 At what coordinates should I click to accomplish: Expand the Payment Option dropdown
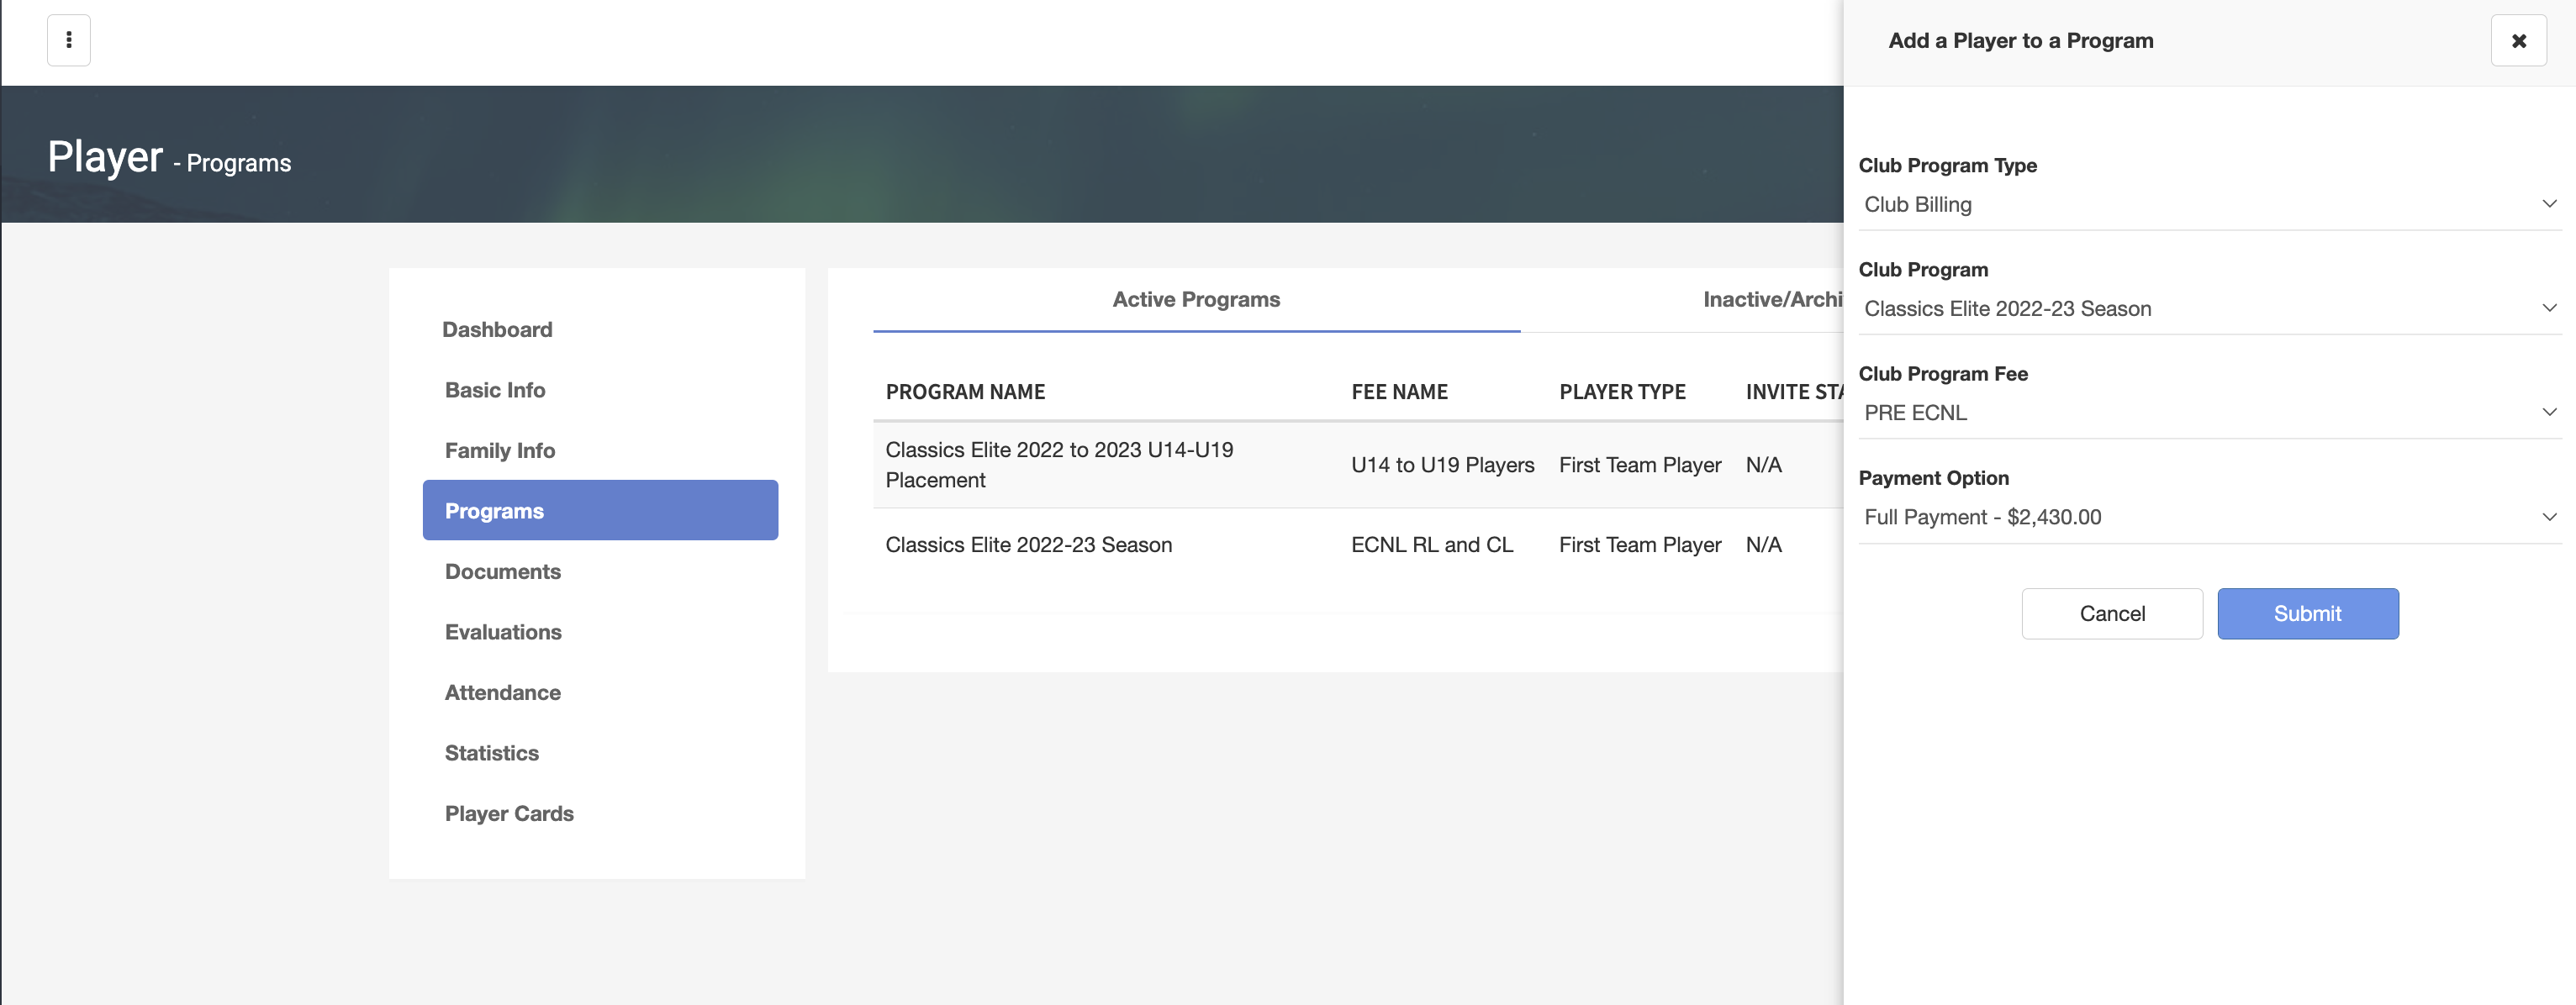[2209, 518]
